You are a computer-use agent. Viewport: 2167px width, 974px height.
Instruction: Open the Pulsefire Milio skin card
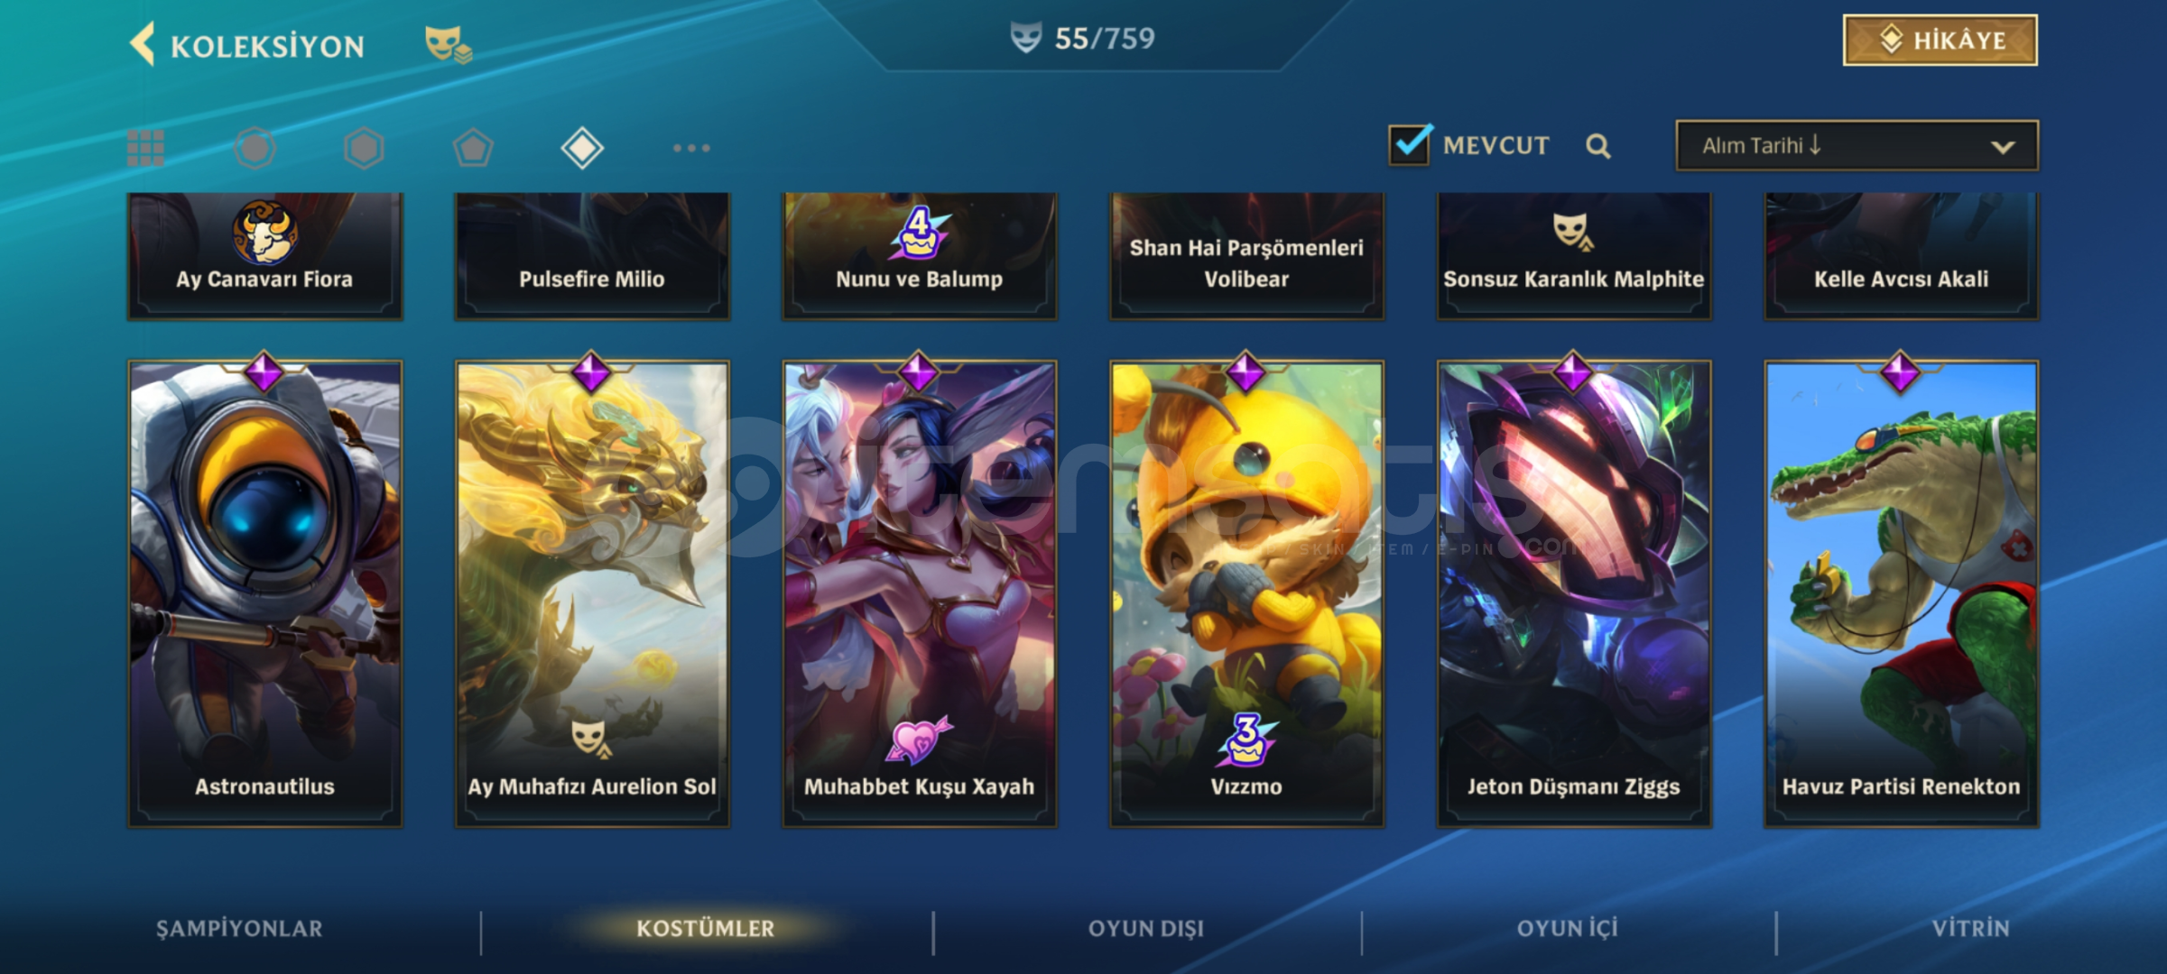[x=592, y=256]
